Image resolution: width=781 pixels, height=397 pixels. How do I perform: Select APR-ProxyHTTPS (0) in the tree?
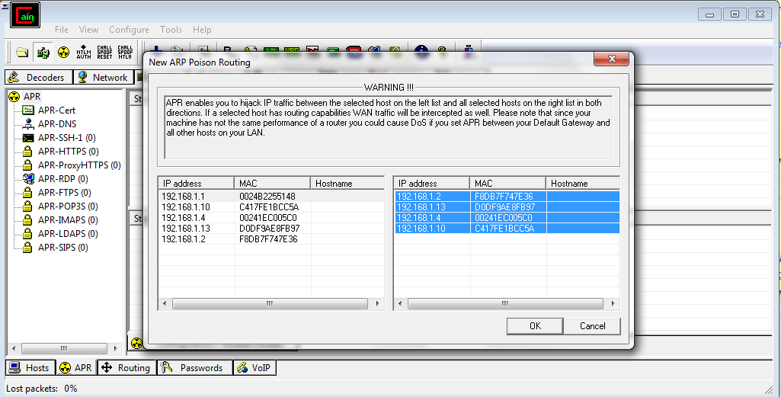click(x=79, y=165)
